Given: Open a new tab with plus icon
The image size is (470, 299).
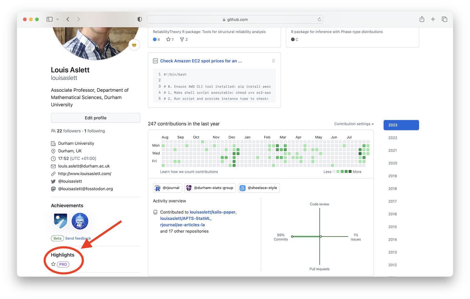Looking at the screenshot, I should click(433, 19).
